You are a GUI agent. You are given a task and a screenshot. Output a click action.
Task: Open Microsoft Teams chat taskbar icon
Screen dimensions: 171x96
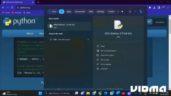[x=82, y=93]
